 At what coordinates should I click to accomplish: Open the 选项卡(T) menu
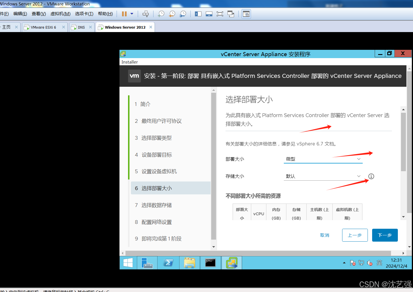84,14
